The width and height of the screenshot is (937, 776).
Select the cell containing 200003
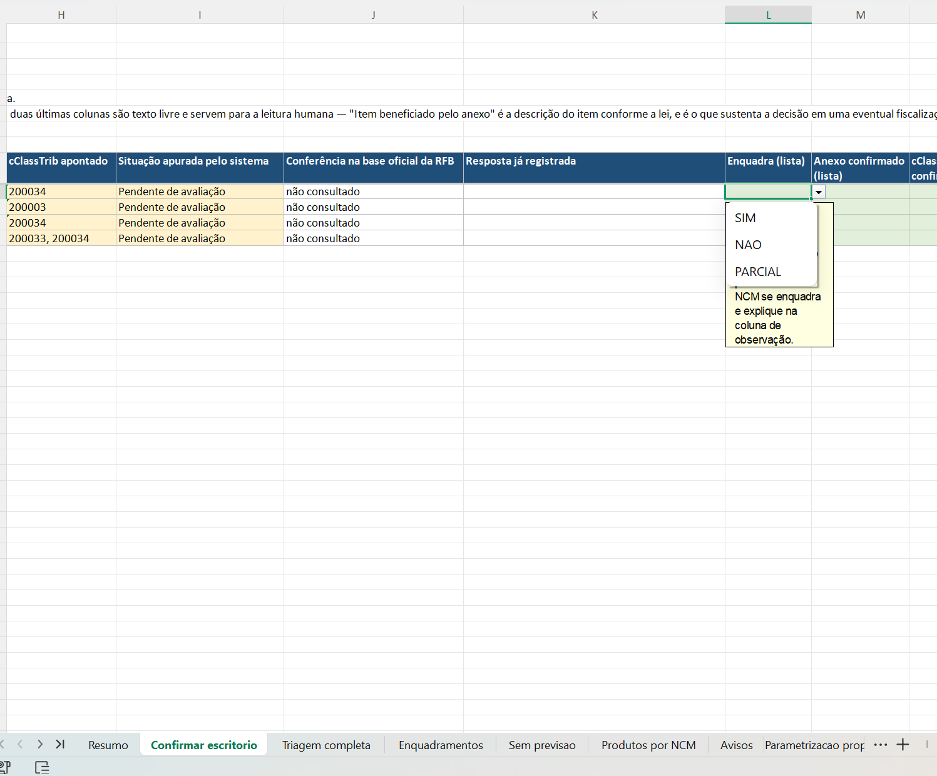point(61,207)
